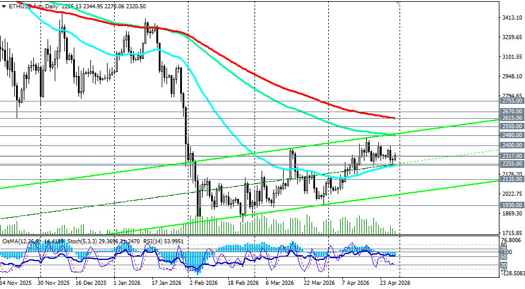The width and height of the screenshot is (525, 289).
Task: Click the 2615.00 horizontal level label
Action: pos(513,118)
